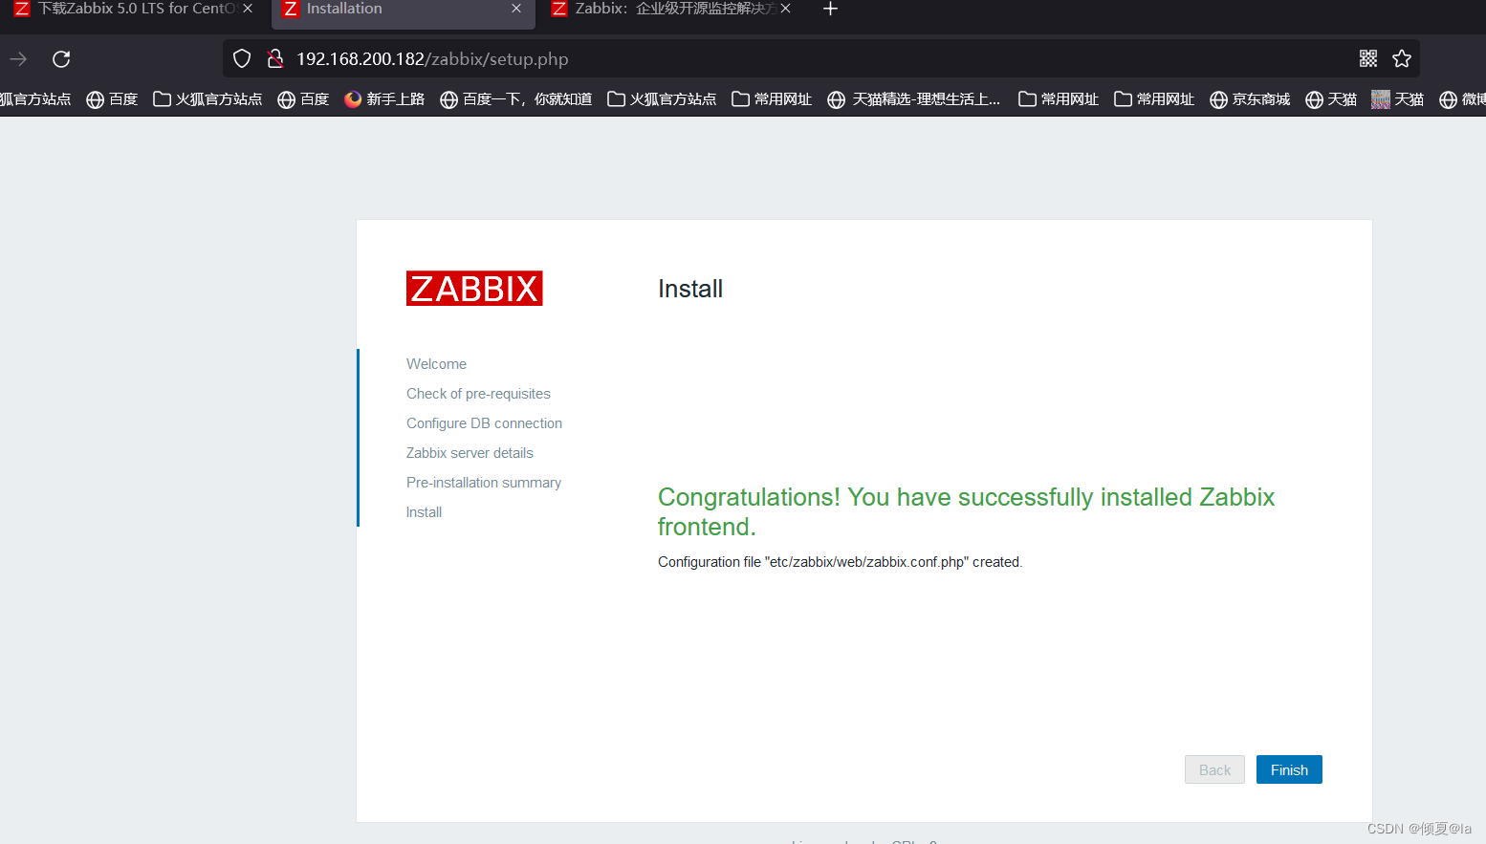Select Pre-installation summary step
Image resolution: width=1486 pixels, height=844 pixels.
tap(484, 483)
